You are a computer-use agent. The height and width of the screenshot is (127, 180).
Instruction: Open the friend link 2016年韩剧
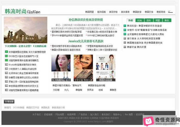[19, 108]
